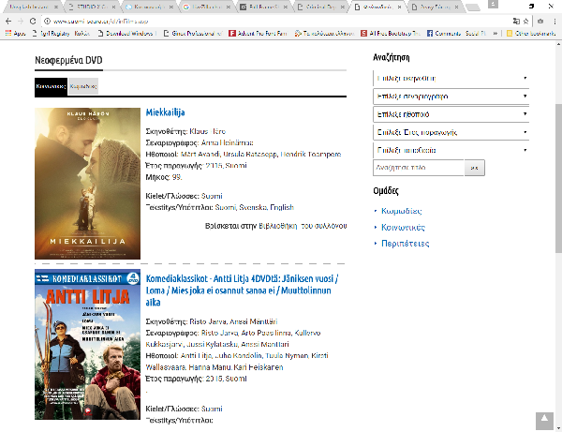The image size is (562, 432).
Task: Click writer link Arto Paasilinna
Action: pyautogui.click(x=266, y=333)
